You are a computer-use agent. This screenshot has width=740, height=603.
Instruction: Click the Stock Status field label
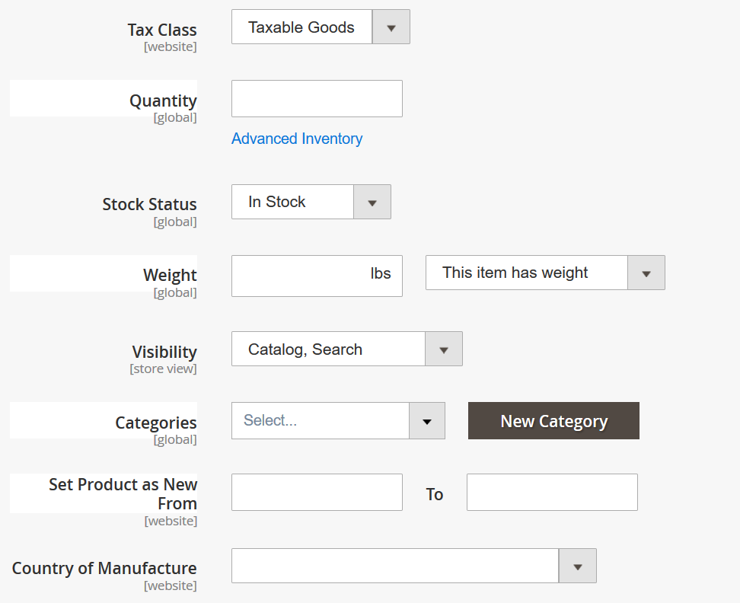coord(150,205)
